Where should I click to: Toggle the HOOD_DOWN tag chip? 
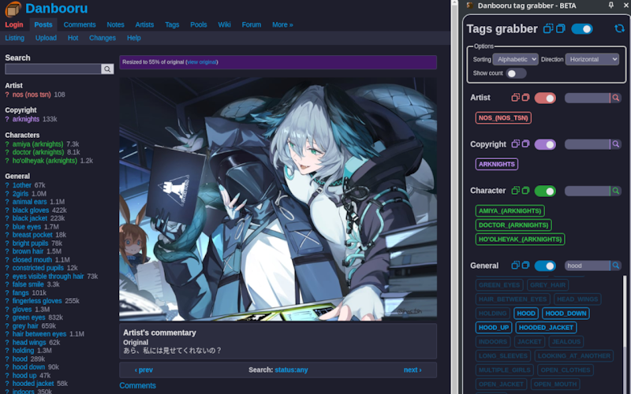click(x=566, y=313)
